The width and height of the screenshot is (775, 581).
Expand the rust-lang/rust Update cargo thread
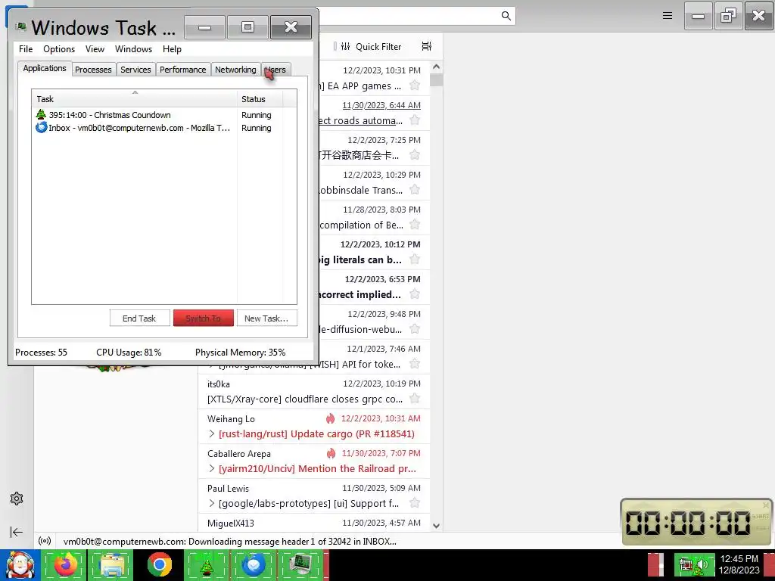pos(212,433)
